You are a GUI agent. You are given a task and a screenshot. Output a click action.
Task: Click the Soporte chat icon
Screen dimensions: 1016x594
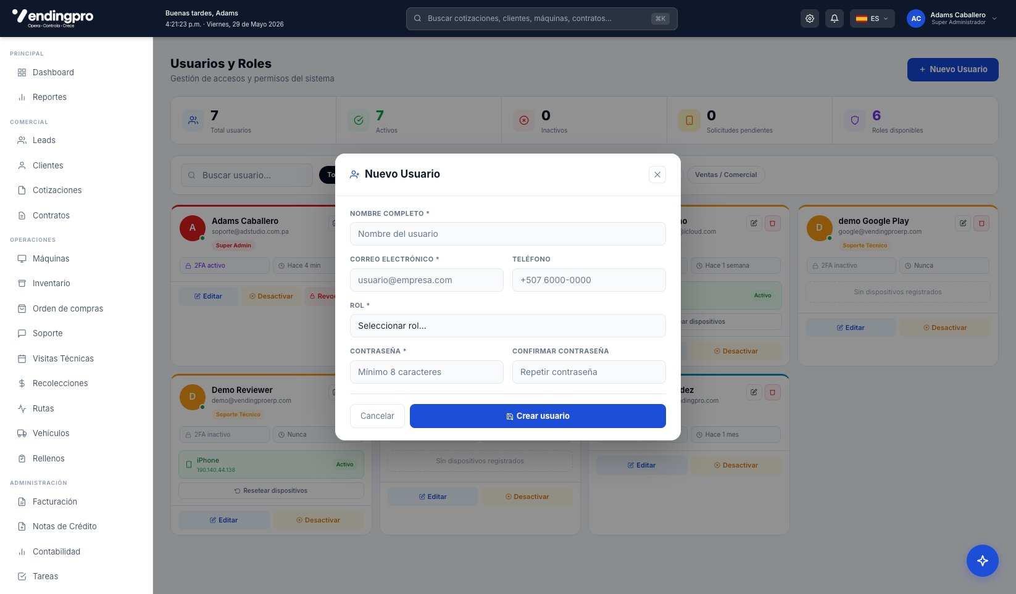22,333
